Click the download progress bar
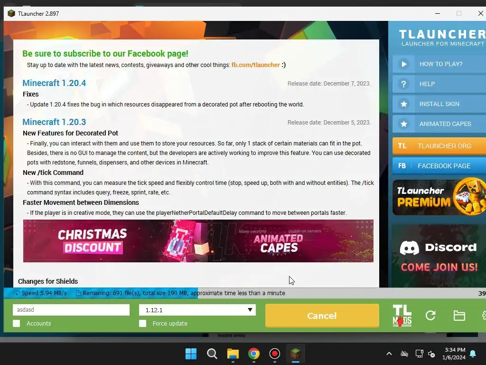The image size is (486, 365). point(245,293)
